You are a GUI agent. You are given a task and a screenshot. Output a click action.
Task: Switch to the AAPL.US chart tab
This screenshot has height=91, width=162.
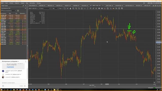(x=147, y=6)
